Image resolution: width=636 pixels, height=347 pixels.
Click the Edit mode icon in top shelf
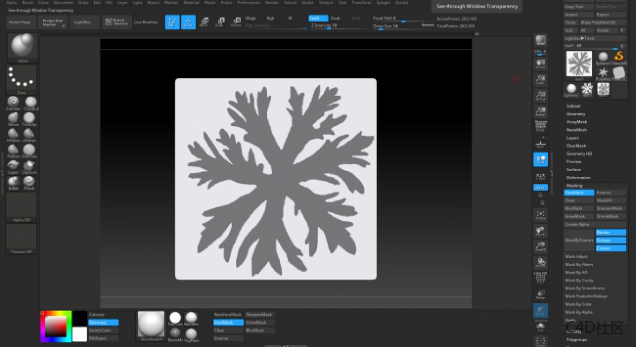[172, 22]
